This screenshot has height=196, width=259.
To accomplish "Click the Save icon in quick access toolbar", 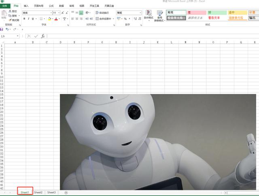I will tap(2, 29).
